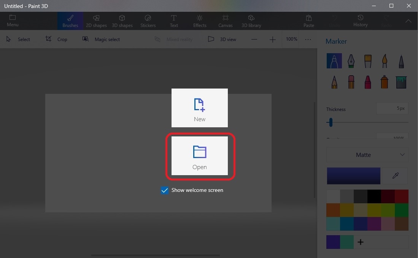This screenshot has height=258, width=418.
Task: Choose the orange color swatch
Action: [333, 210]
